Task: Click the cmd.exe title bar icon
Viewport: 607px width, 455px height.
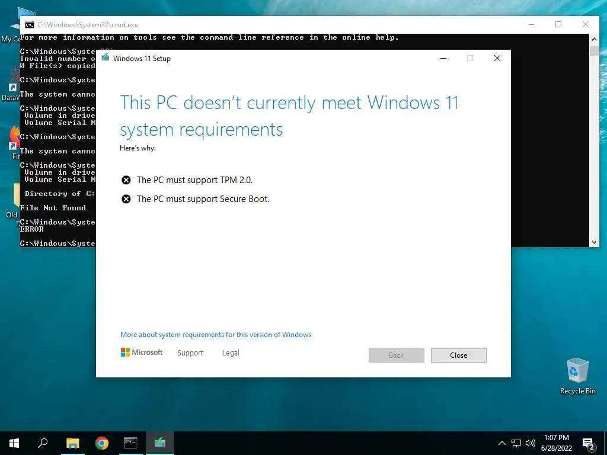Action: [x=30, y=25]
